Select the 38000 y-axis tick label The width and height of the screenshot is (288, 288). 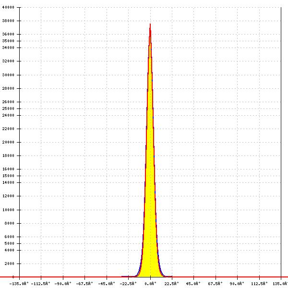[x=8, y=21]
